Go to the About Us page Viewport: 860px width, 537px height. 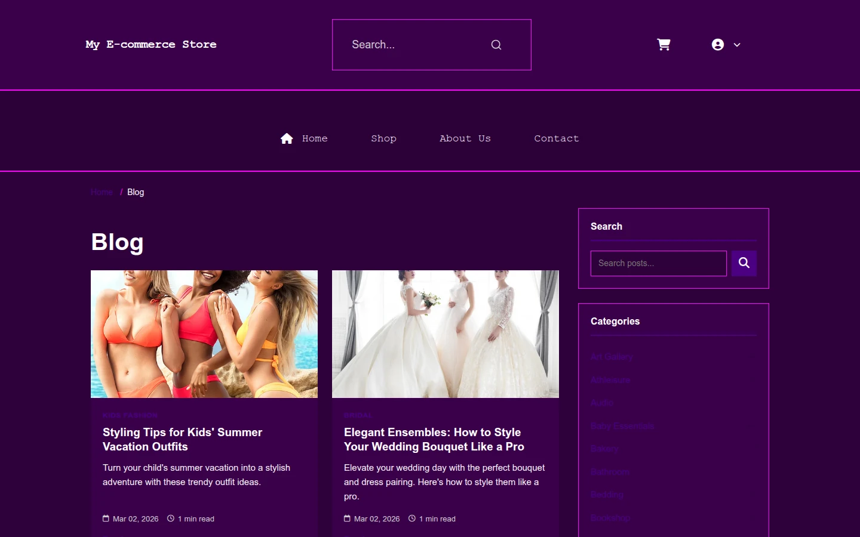465,138
